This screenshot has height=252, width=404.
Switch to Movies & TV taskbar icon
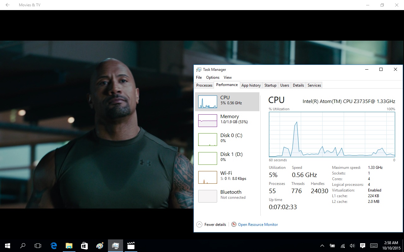tap(131, 246)
